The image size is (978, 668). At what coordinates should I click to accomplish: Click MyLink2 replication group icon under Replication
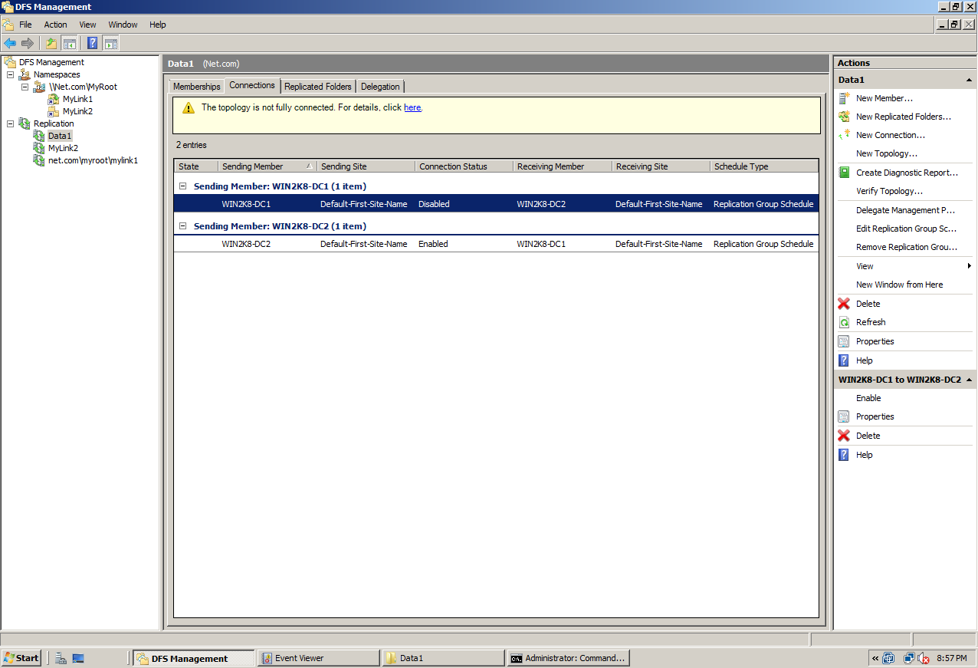(39, 148)
